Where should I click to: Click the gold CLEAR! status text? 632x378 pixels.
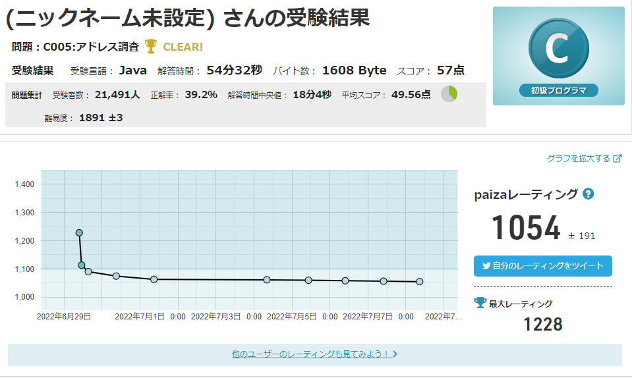point(183,47)
